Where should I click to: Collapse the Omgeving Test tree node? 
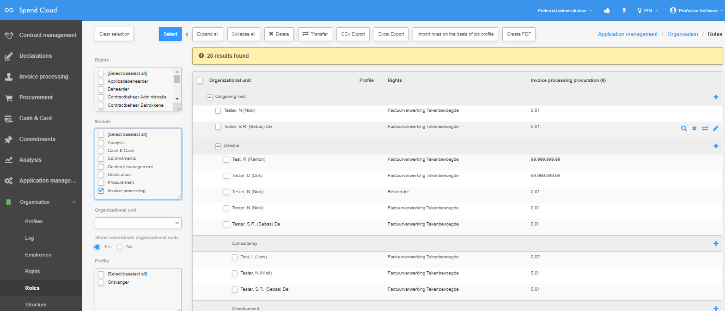[x=210, y=97]
